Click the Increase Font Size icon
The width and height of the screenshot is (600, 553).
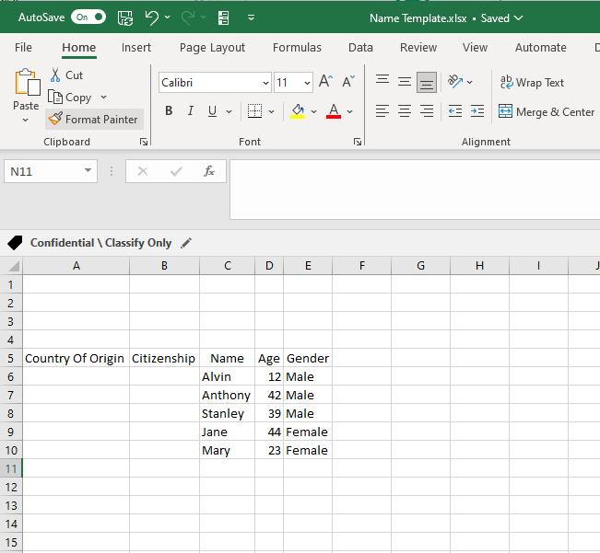(325, 81)
